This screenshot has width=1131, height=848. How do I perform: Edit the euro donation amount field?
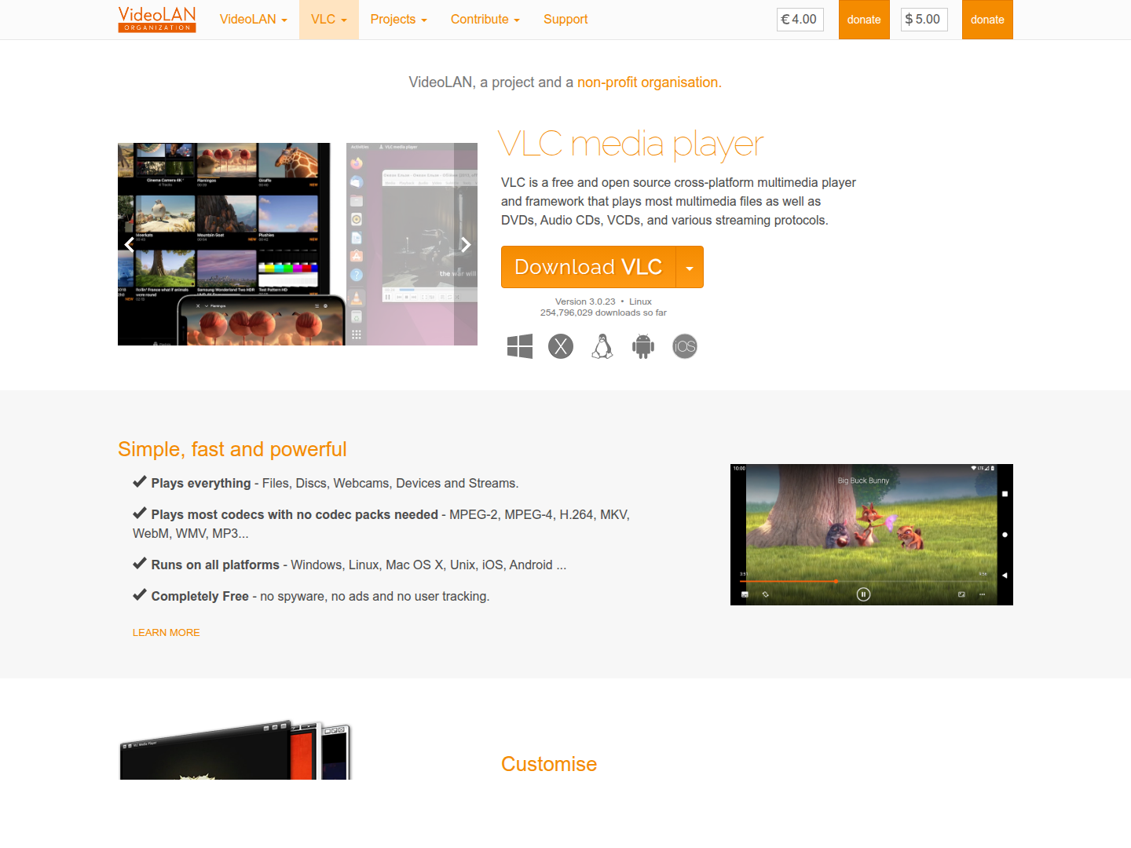pos(800,20)
